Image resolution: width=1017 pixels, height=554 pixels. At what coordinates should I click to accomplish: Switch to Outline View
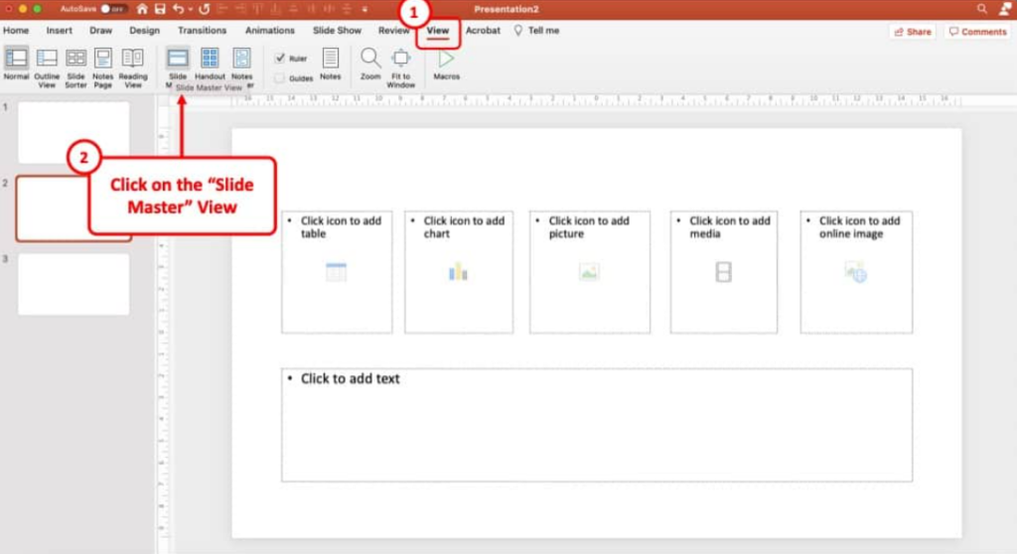(47, 60)
